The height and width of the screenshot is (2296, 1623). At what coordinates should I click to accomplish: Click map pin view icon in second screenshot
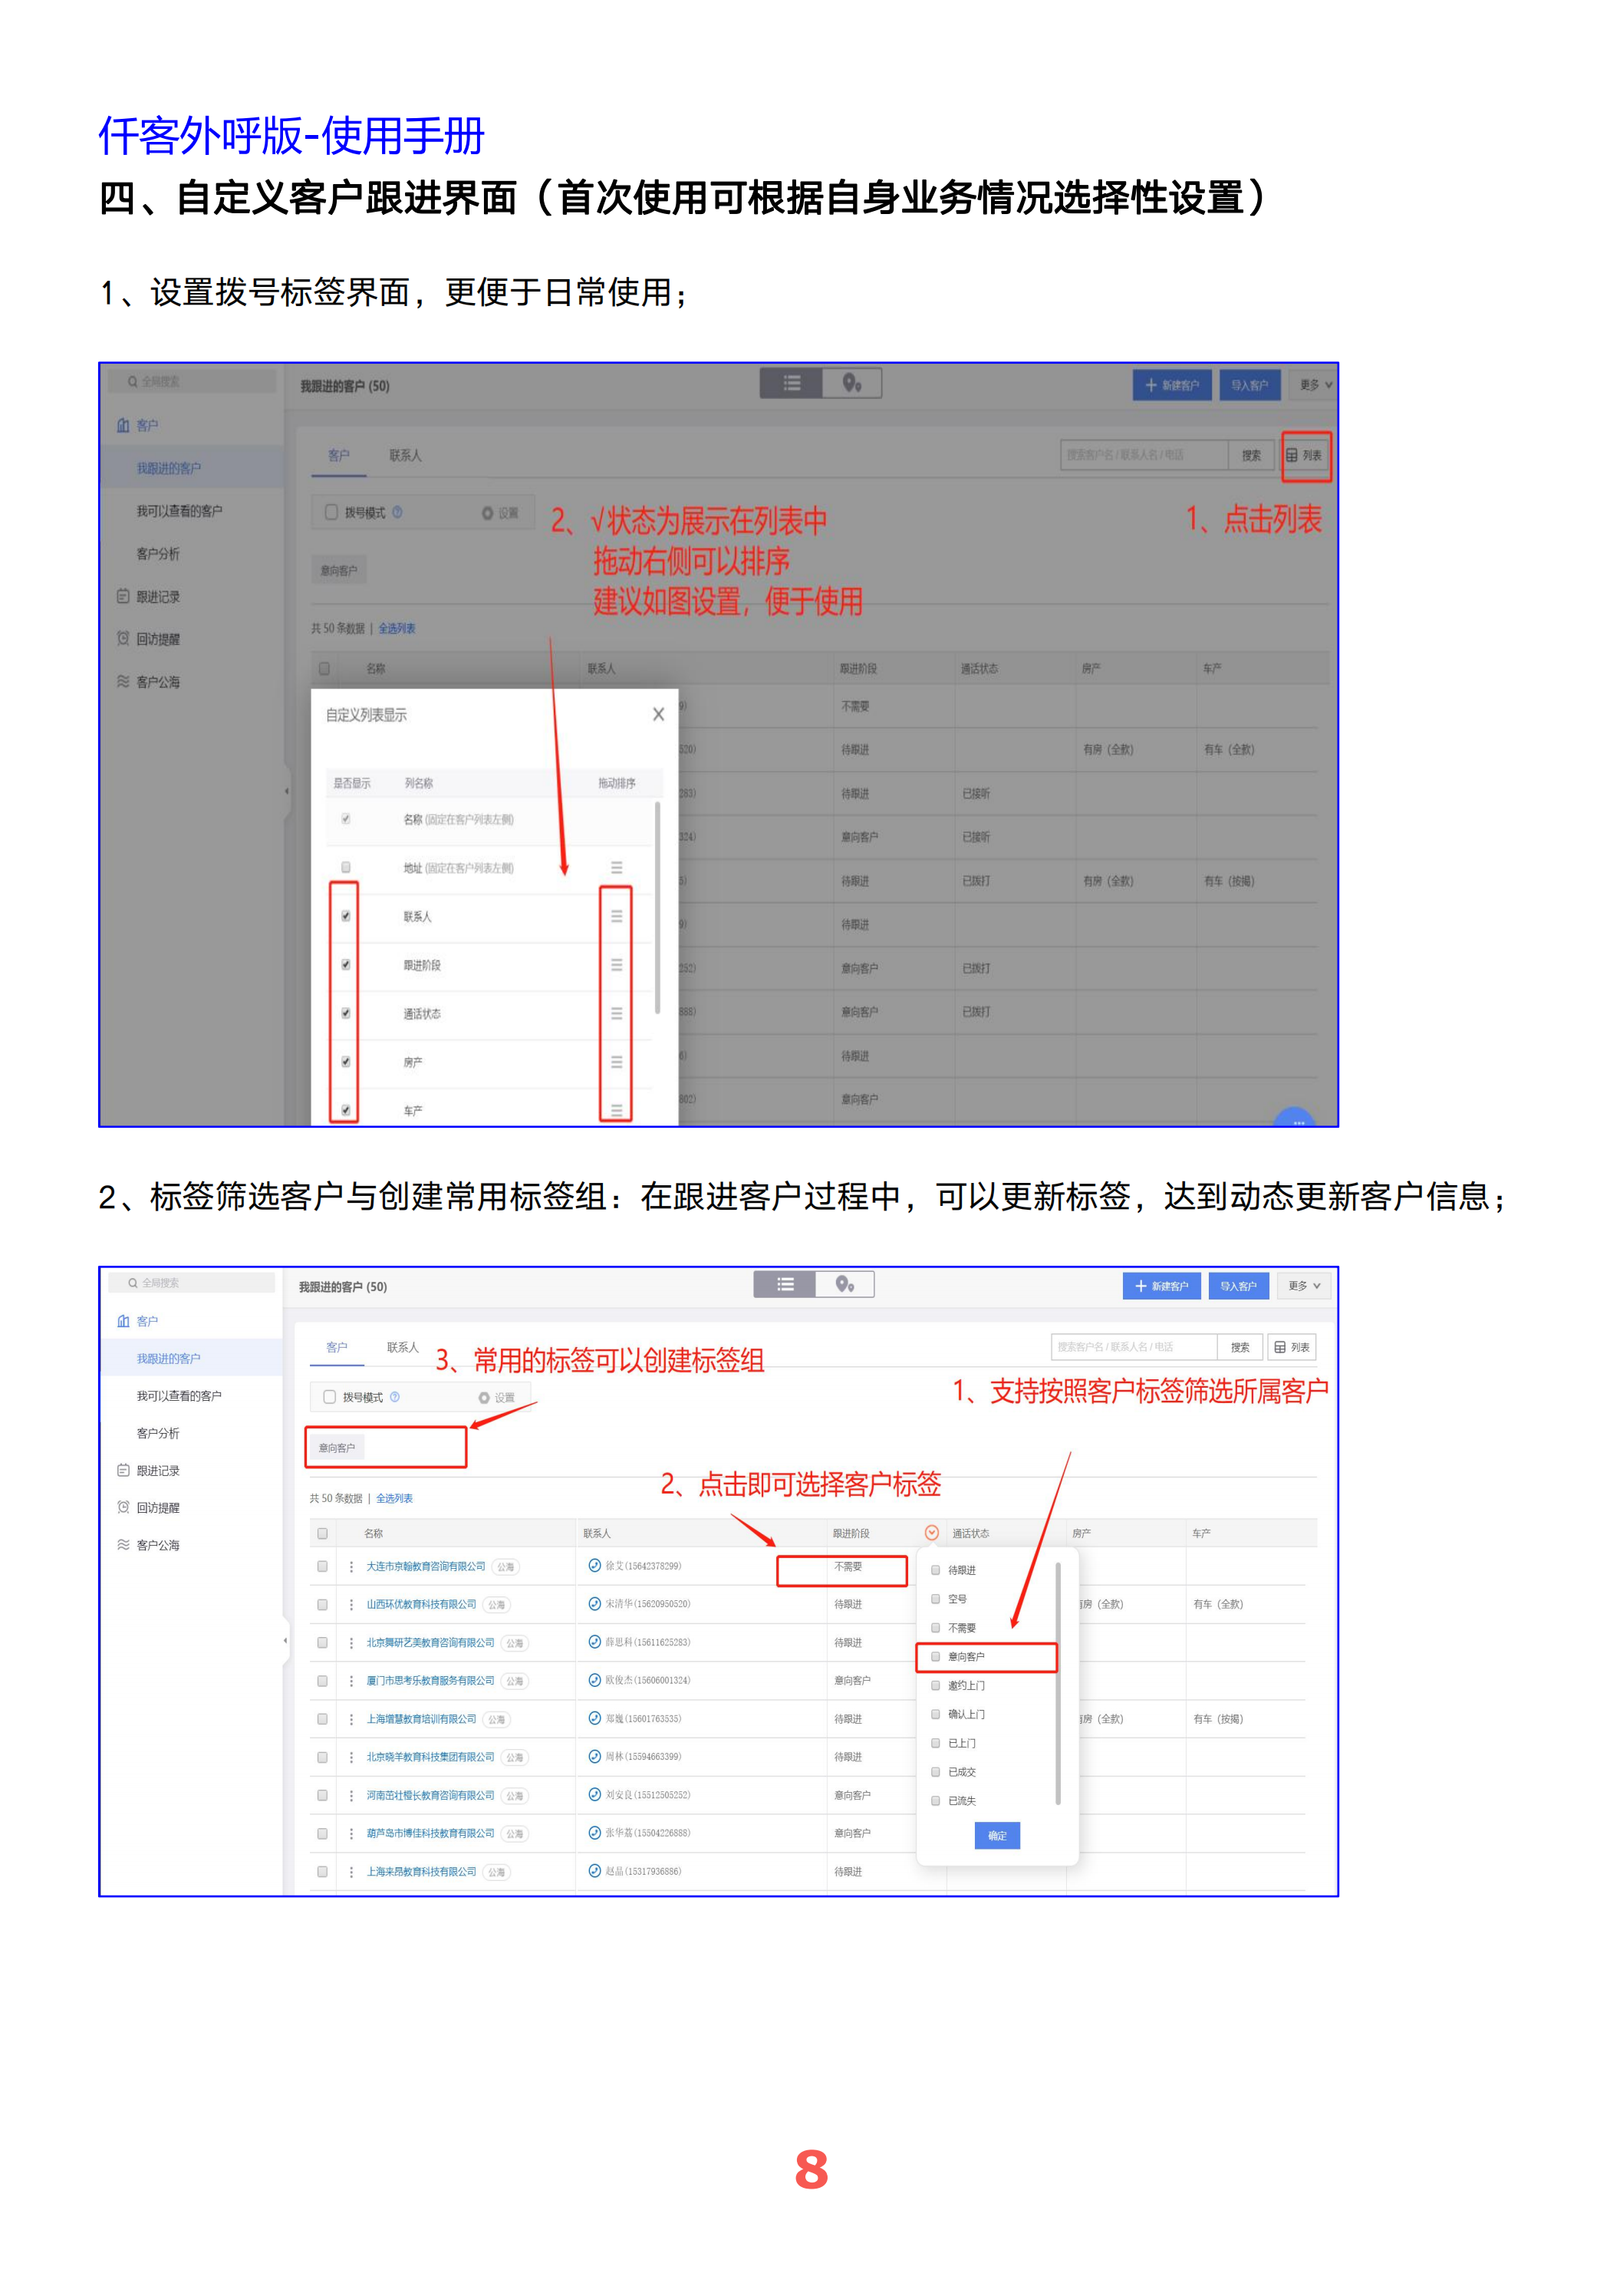coord(845,1284)
